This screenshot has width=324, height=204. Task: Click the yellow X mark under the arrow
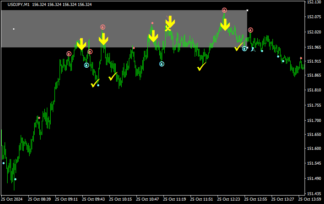tap(168, 28)
